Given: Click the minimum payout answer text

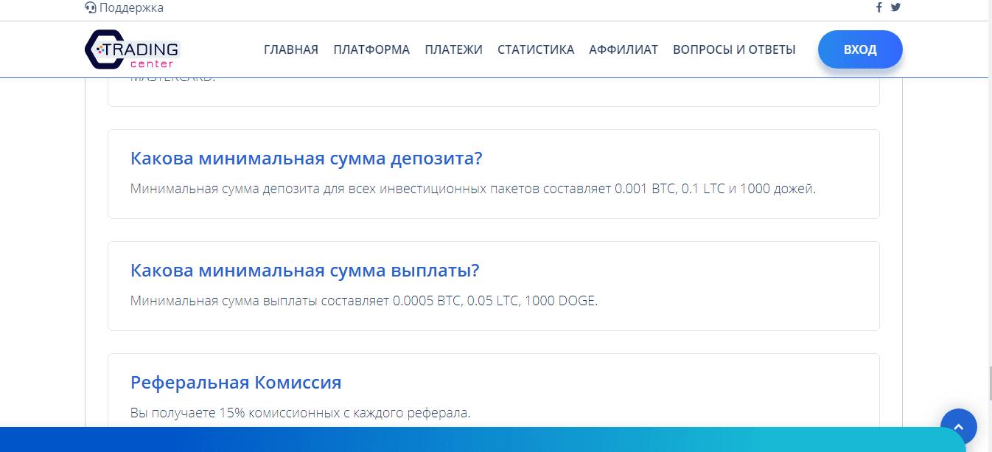Looking at the screenshot, I should [x=363, y=301].
